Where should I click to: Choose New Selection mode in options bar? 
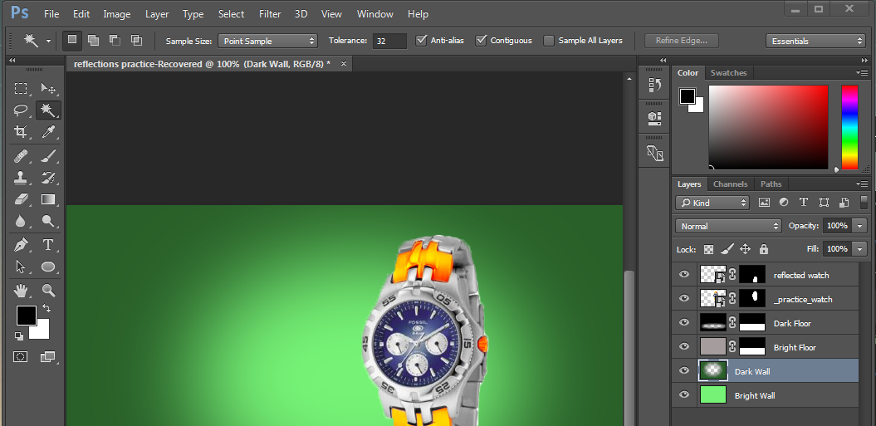pyautogui.click(x=72, y=40)
